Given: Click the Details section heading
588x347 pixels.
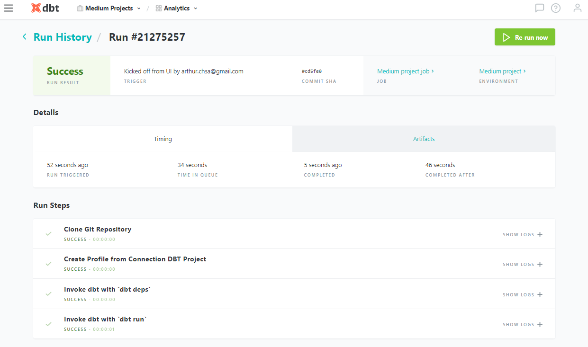Looking at the screenshot, I should 46,113.
